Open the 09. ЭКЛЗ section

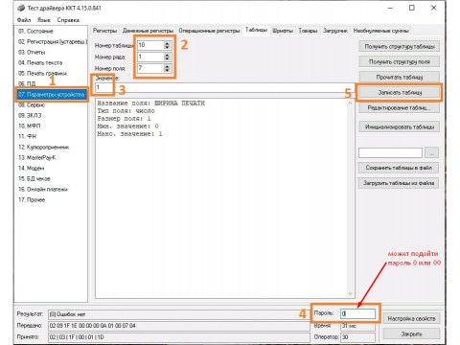pos(30,115)
